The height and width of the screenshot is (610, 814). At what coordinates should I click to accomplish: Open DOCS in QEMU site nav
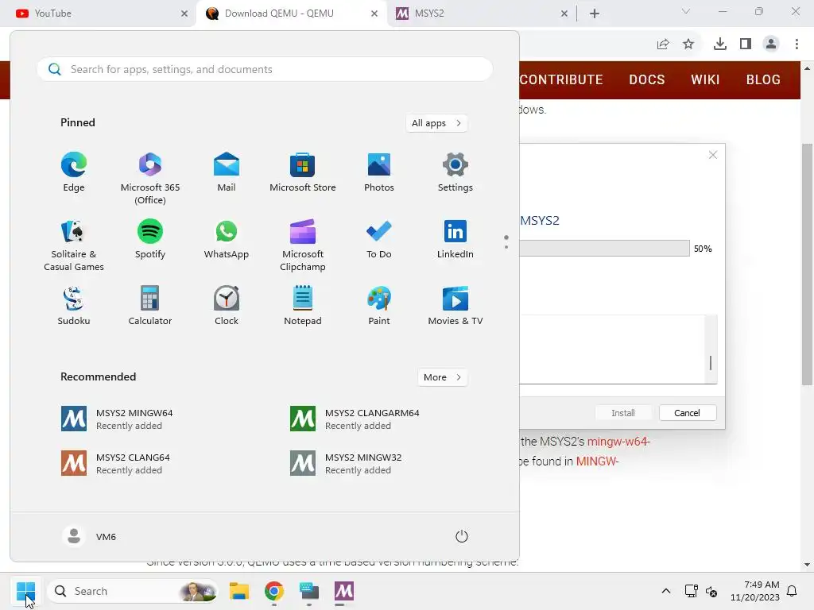647,79
